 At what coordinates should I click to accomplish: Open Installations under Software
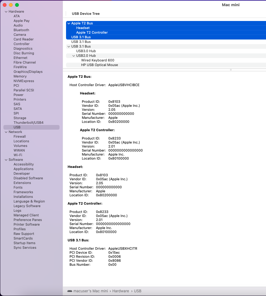23,197
